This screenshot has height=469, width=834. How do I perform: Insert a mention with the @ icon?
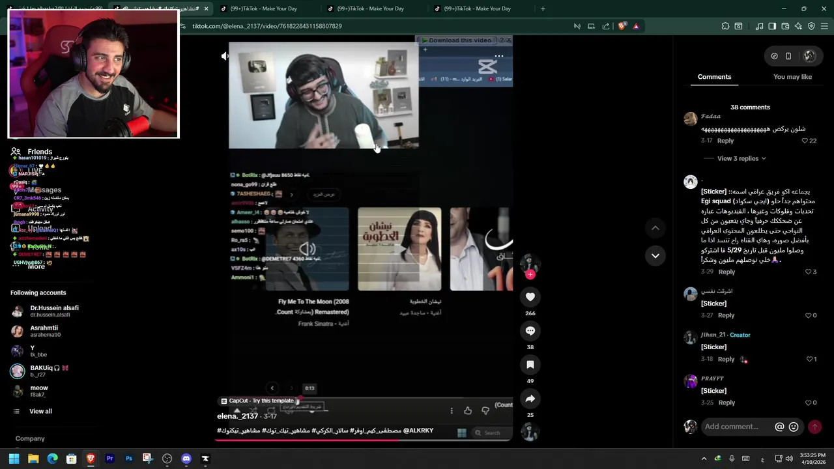tap(779, 427)
